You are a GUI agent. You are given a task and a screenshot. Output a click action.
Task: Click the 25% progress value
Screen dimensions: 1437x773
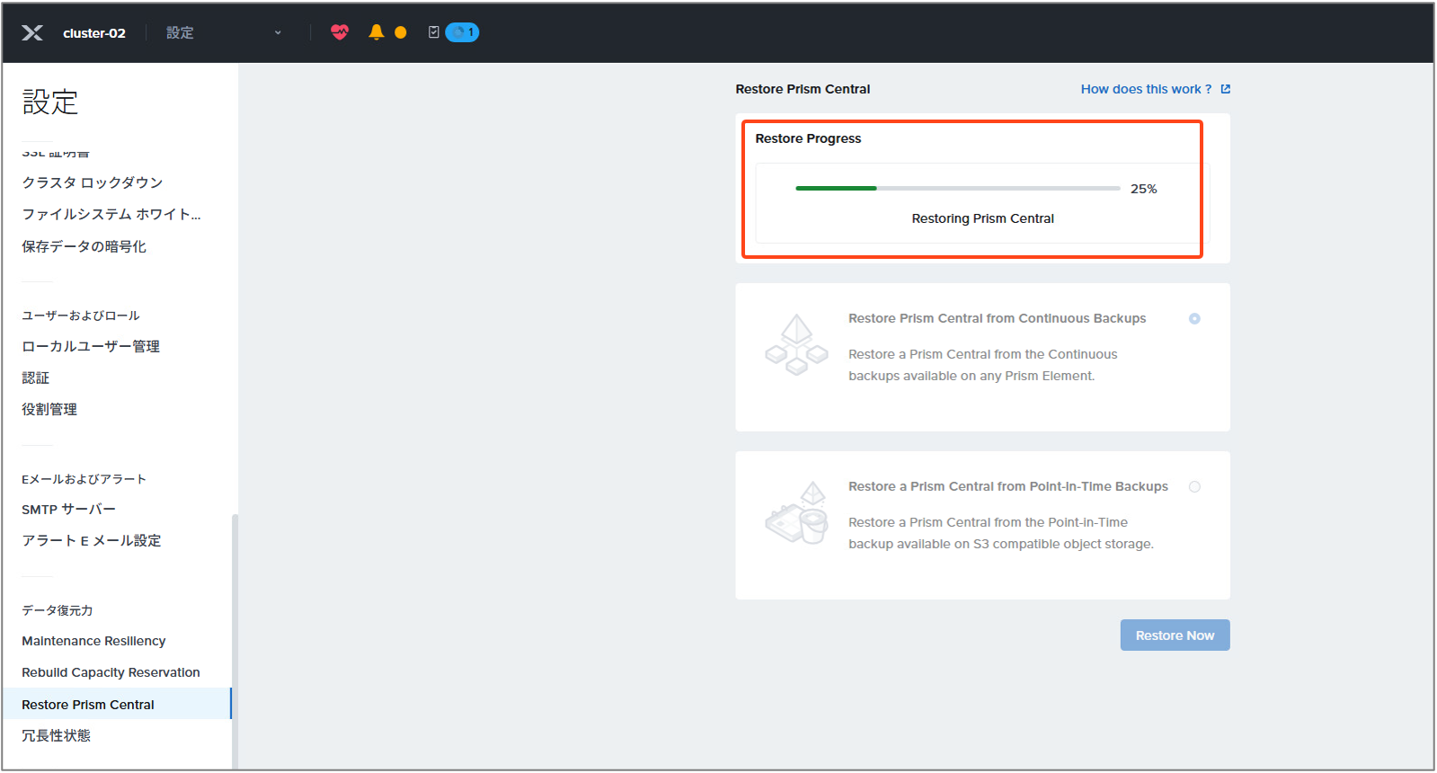[1144, 189]
